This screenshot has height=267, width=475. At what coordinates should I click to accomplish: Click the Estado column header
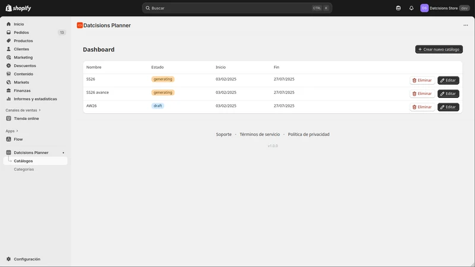(x=157, y=67)
